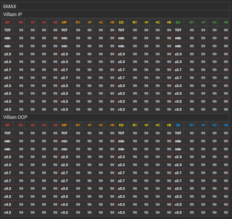Select the green R1 header beside BU
Viewport: 232px width, 219px height.
click(191, 22)
